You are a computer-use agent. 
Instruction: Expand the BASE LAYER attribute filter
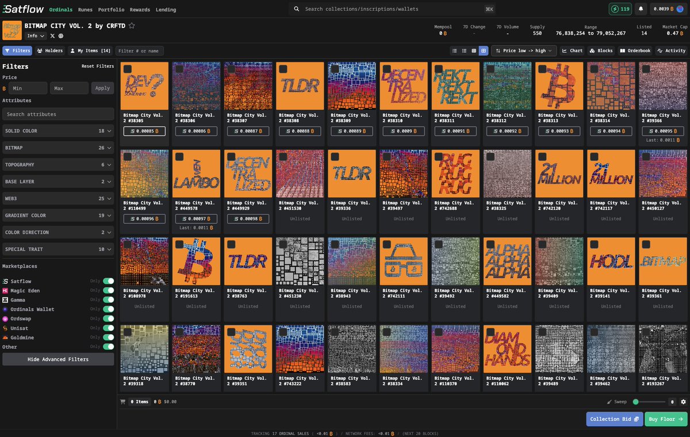pos(58,181)
